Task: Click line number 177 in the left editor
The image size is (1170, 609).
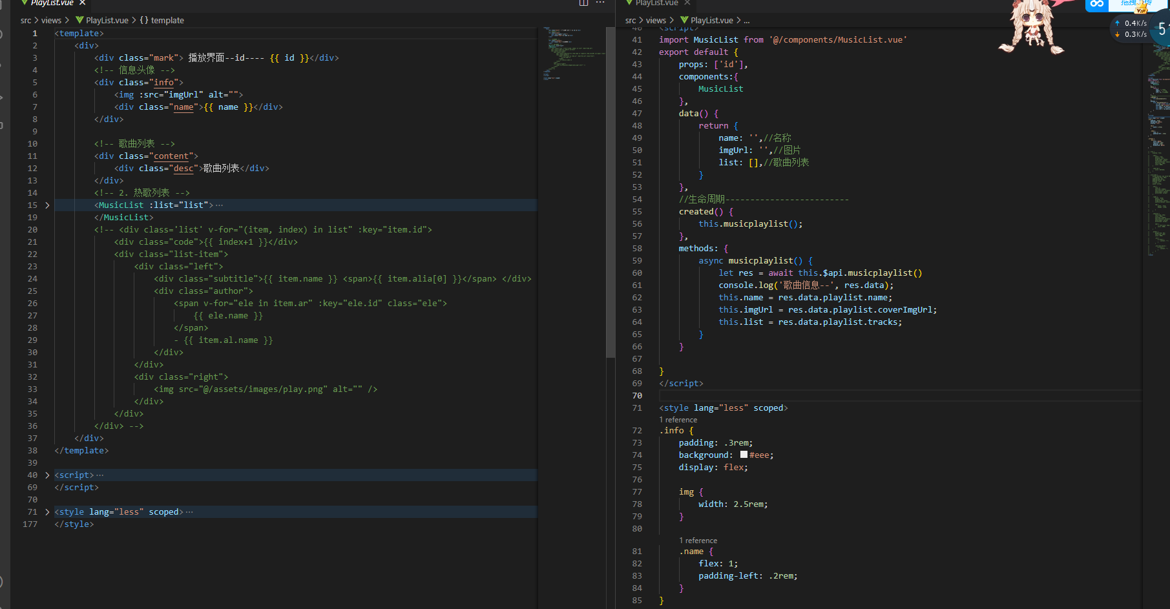Action: [x=30, y=524]
